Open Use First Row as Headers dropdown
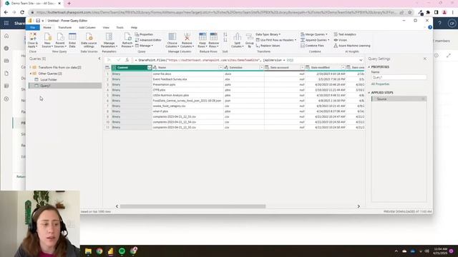The height and width of the screenshot is (257, 458). point(276,40)
